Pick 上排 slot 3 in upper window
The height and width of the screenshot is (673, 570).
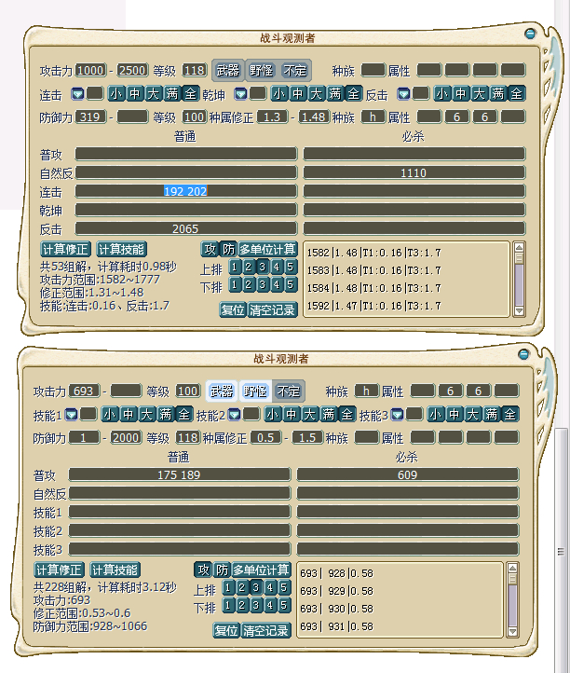pyautogui.click(x=263, y=267)
